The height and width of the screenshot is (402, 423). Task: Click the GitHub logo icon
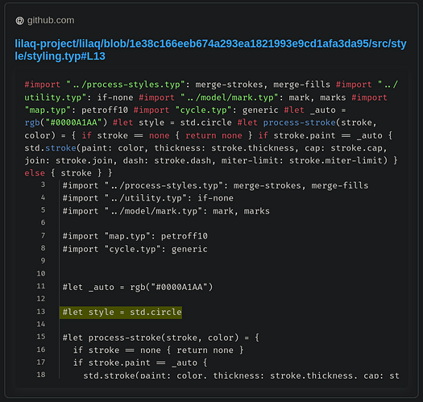(x=19, y=20)
